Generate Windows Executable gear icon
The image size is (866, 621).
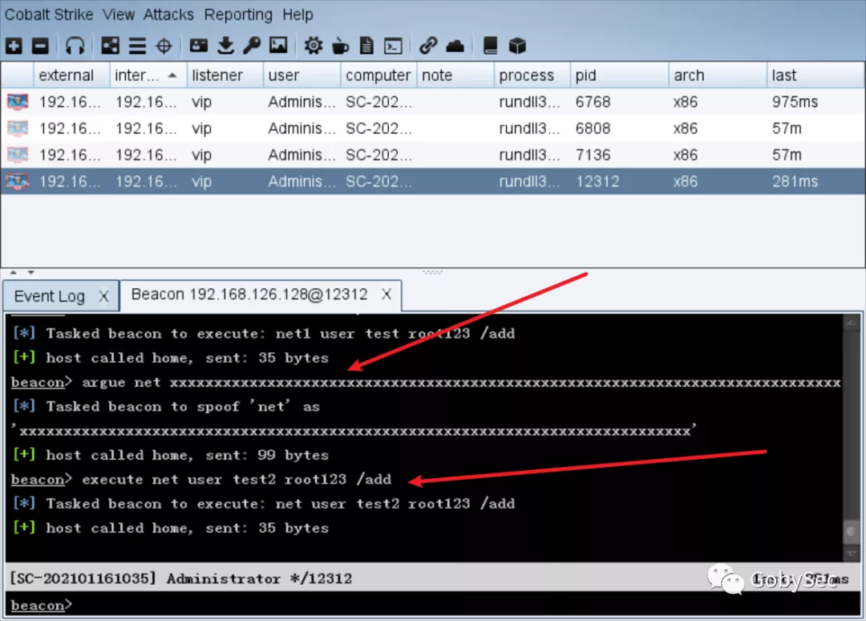(314, 46)
